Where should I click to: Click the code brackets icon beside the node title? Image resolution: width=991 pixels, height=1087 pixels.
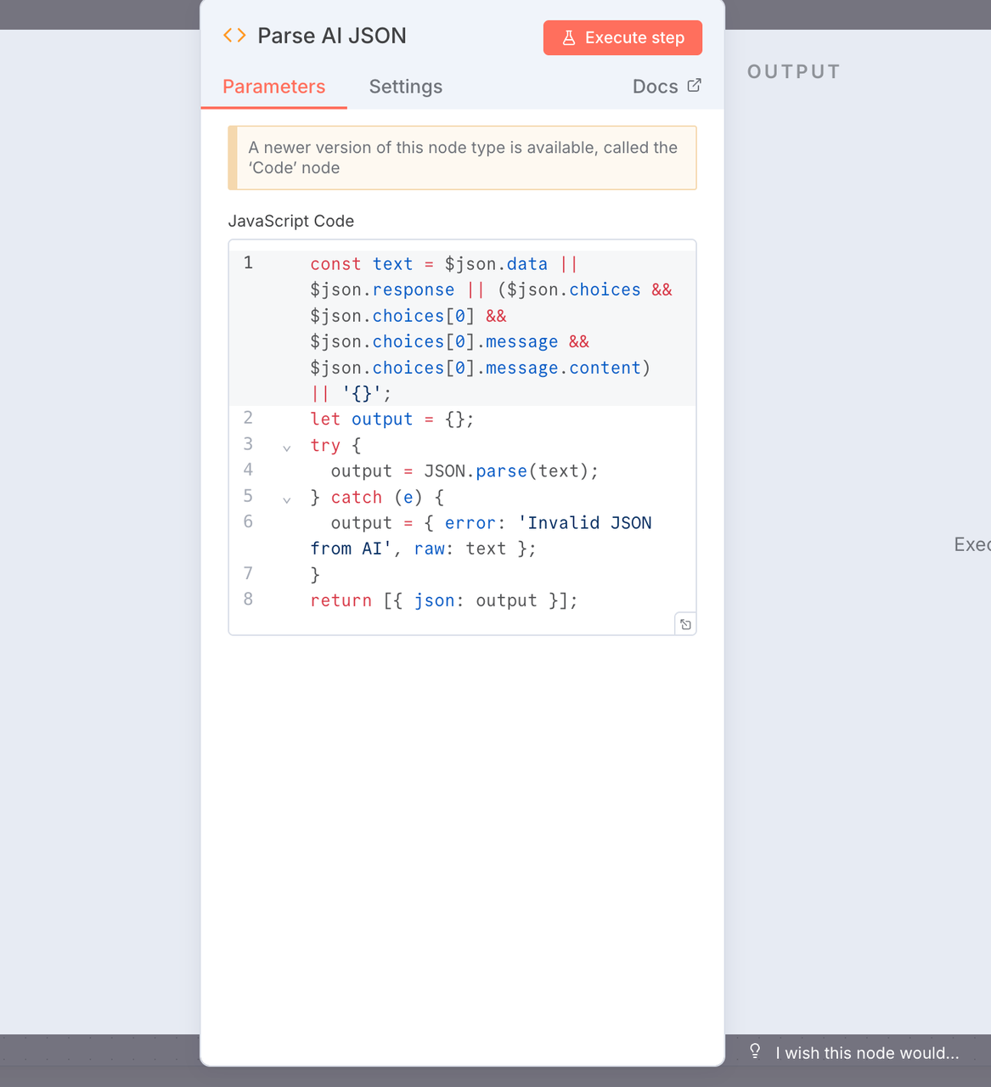click(x=234, y=36)
